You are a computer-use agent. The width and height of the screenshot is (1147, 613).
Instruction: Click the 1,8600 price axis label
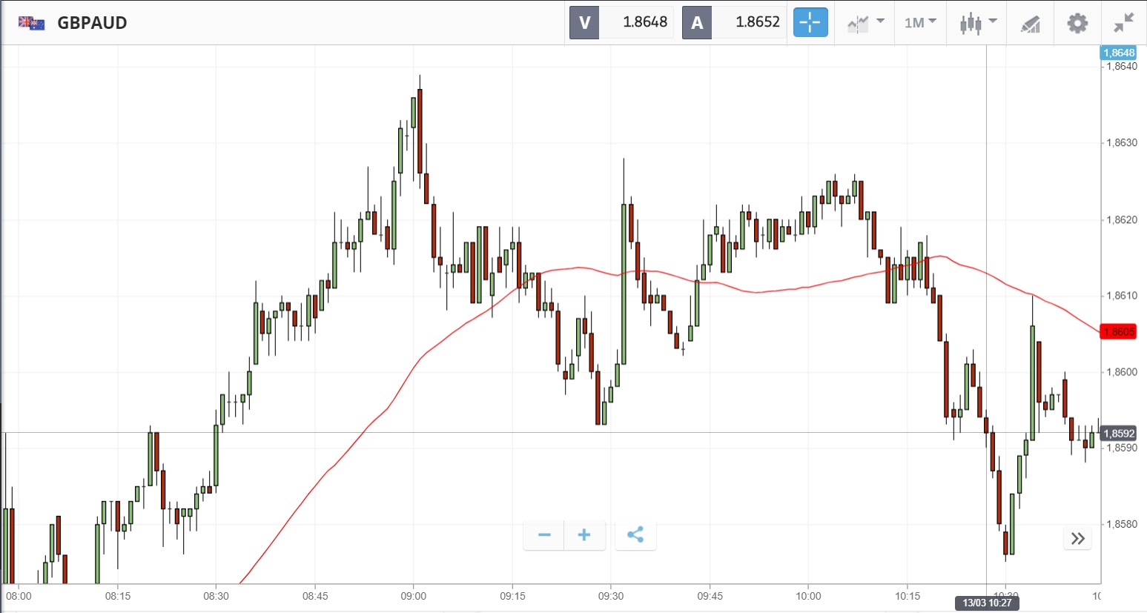[1122, 372]
